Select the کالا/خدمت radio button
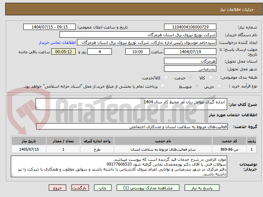Screen dimensions: 263x197 click(x=166, y=77)
